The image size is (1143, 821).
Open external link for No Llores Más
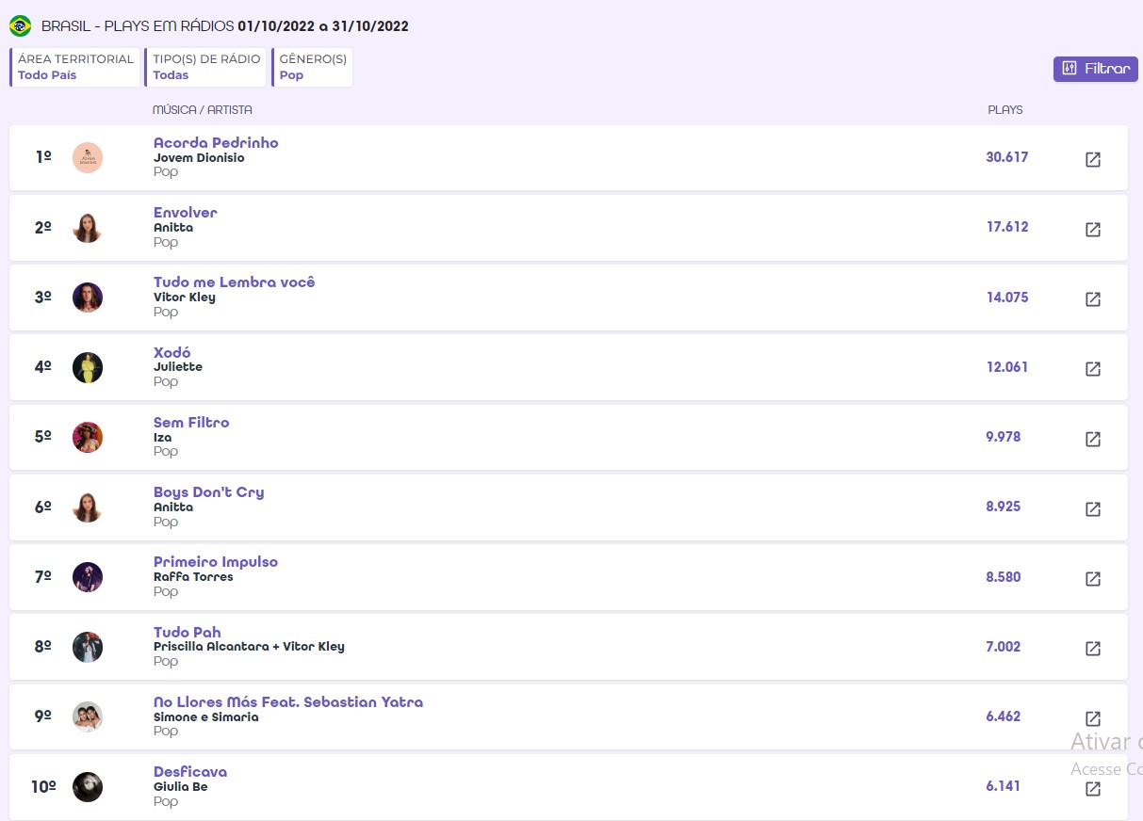coord(1093,718)
